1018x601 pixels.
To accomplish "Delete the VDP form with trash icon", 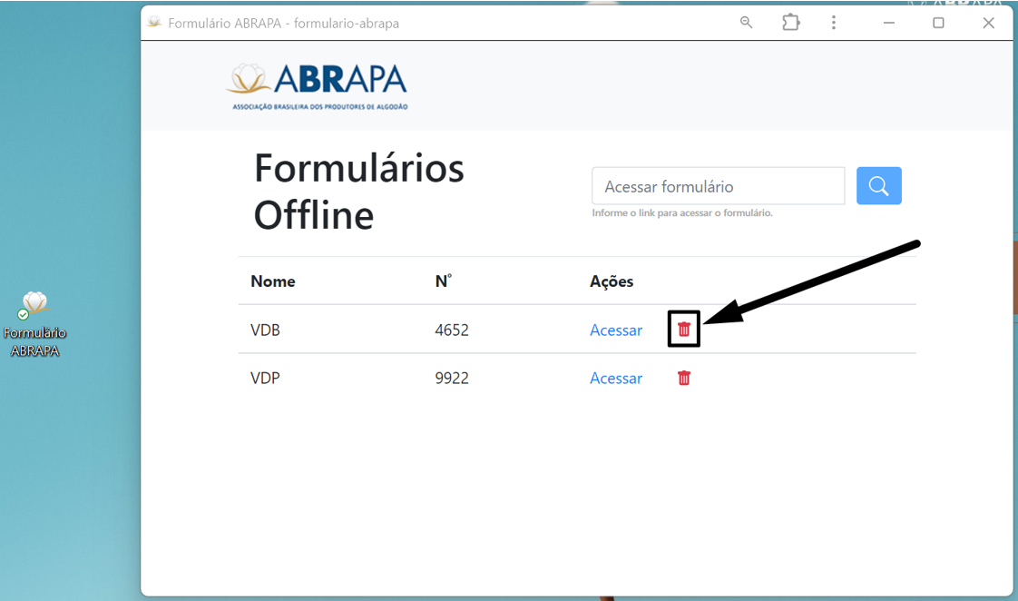I will 684,379.
